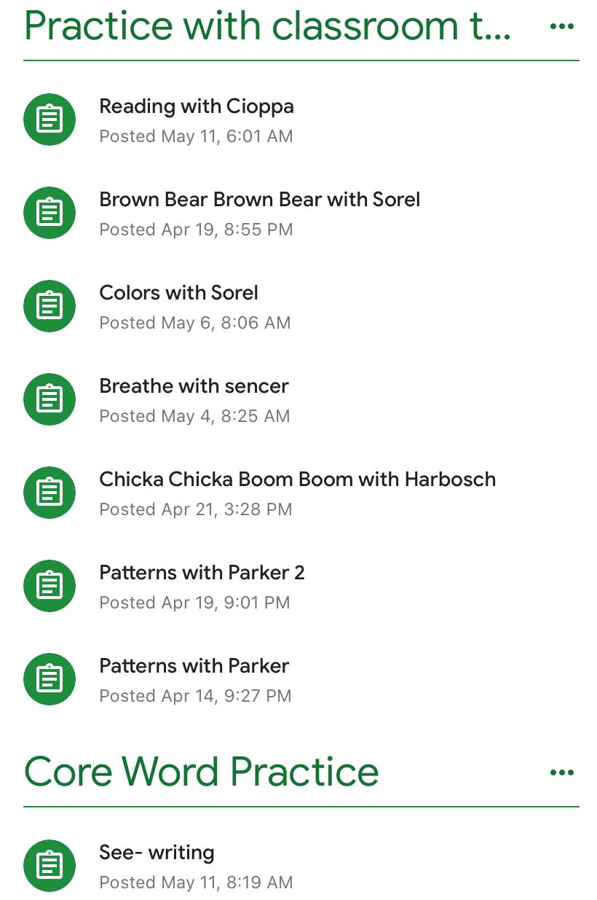Select the Patterns with Parker 2 title
Image resolution: width=597 pixels, height=900 pixels.
202,573
